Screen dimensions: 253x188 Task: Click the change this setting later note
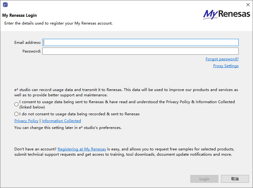68,128
